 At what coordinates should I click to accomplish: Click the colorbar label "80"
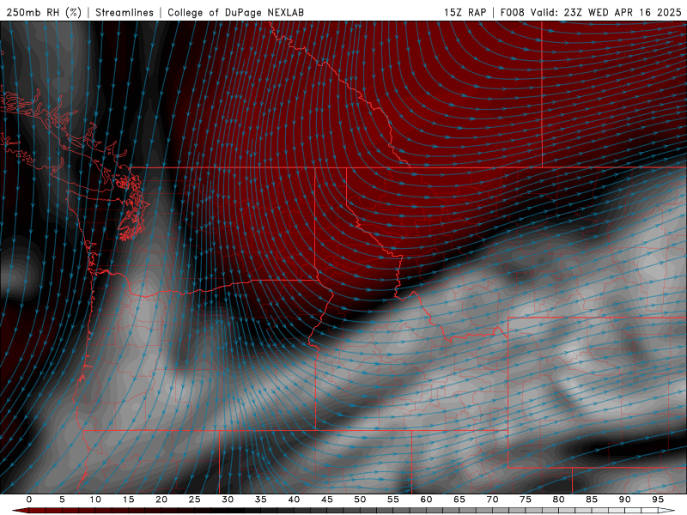[559, 500]
